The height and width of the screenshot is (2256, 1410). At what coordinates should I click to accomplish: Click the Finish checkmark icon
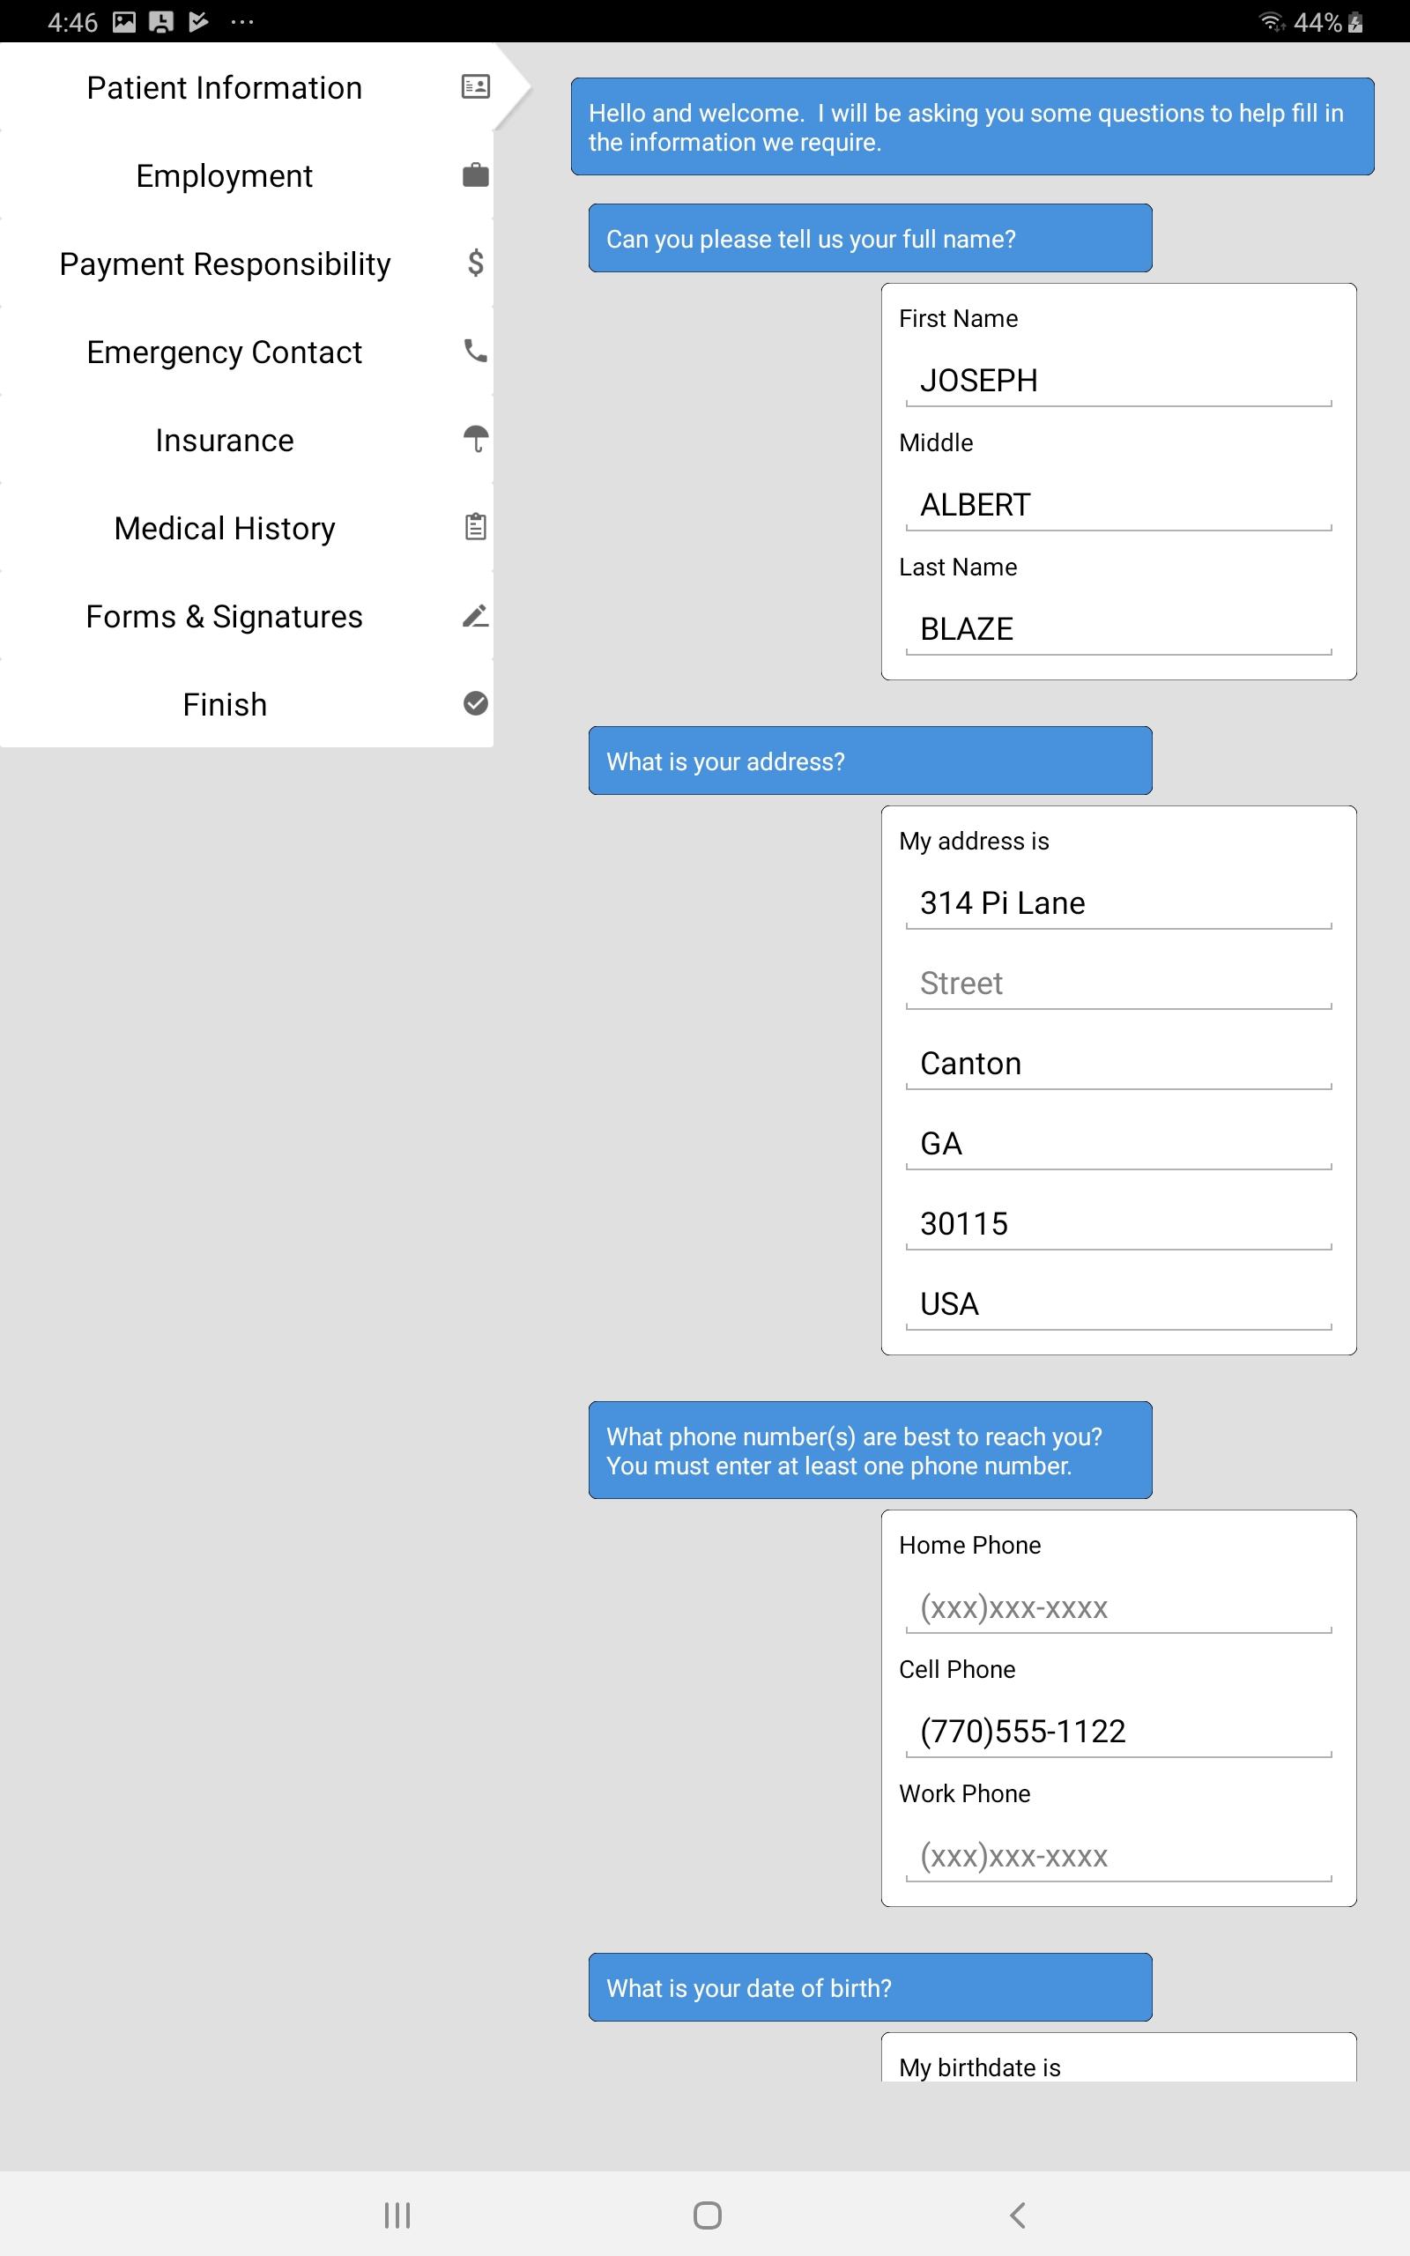coord(476,703)
